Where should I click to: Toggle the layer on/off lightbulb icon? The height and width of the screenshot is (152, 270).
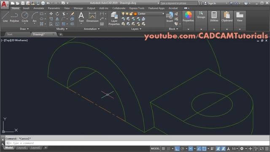click(123, 14)
